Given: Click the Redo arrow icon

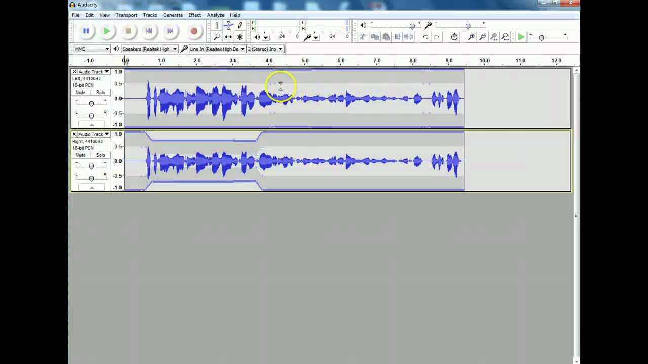Looking at the screenshot, I should pos(437,37).
